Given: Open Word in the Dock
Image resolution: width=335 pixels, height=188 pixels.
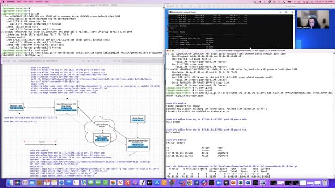Looking at the screenshot, I should 248,182.
